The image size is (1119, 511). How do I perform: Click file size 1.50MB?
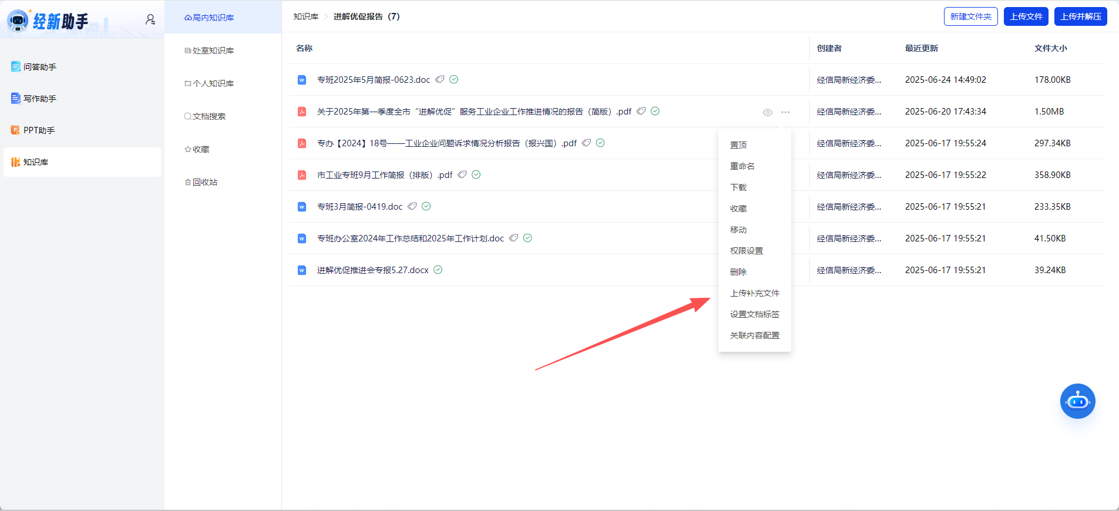(x=1049, y=112)
